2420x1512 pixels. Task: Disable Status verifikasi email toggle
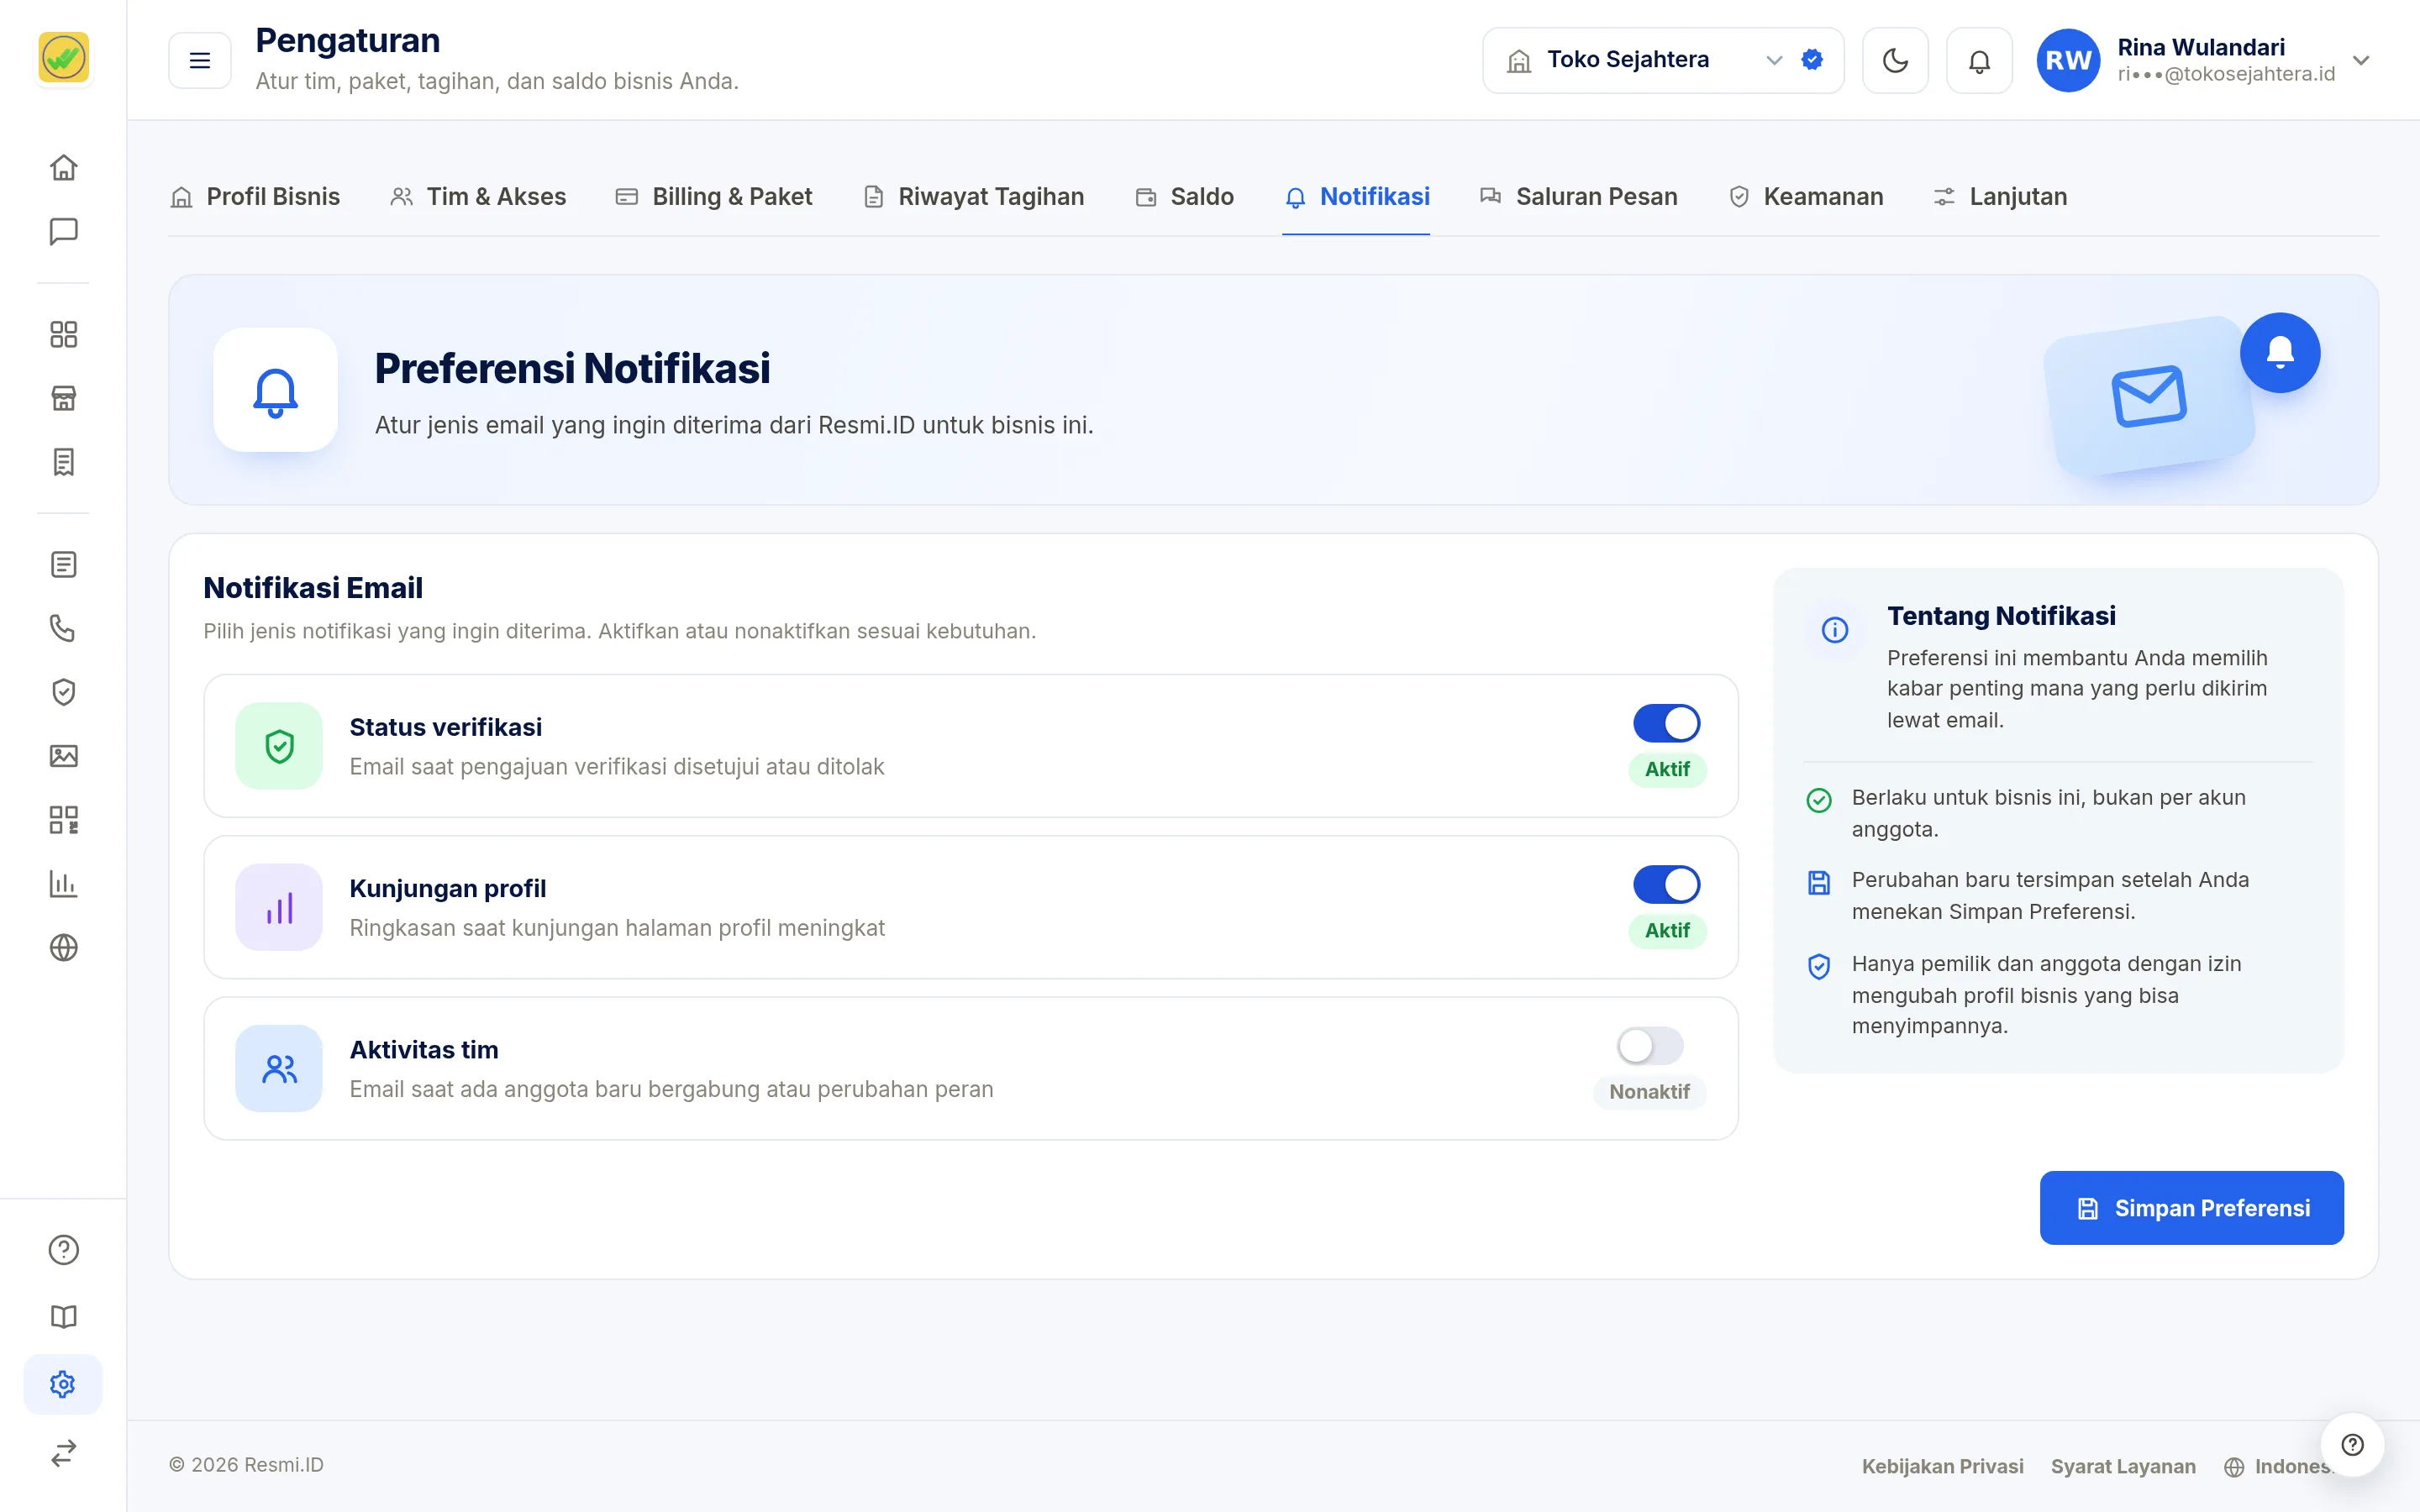1666,723
